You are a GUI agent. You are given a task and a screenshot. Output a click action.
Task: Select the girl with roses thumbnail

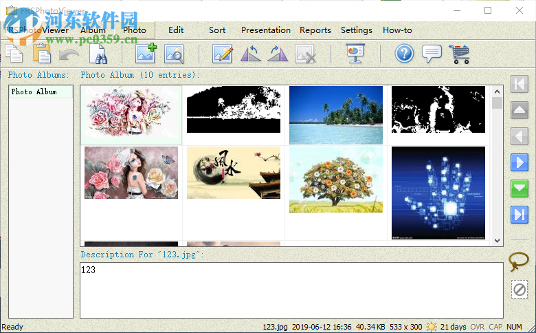coord(131,173)
